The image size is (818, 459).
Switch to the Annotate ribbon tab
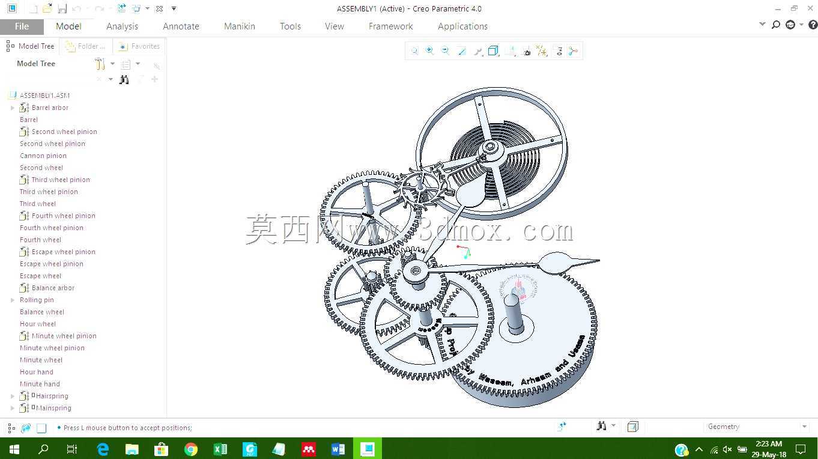click(x=181, y=26)
